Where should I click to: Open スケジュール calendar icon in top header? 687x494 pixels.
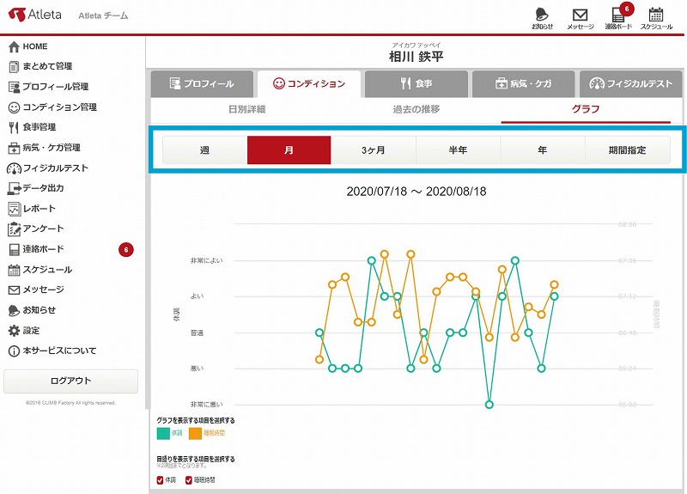point(656,15)
